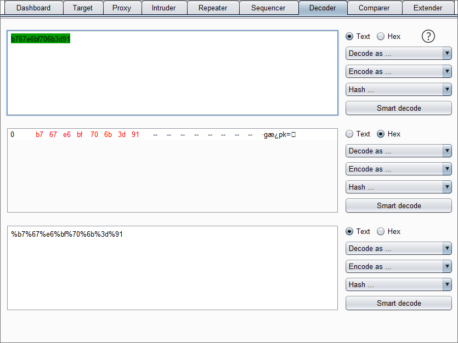Open the top "Decode as ..." dropdown
This screenshot has height=343, width=458.
(398, 53)
